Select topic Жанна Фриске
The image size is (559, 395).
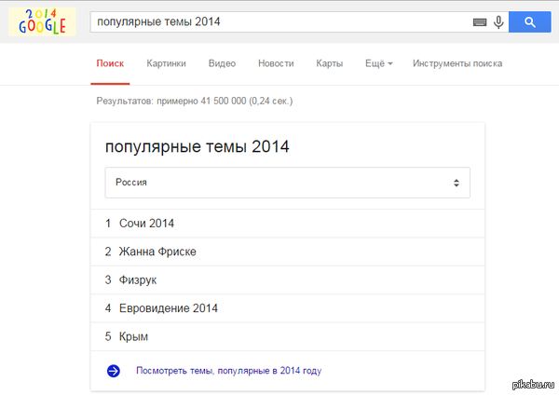coord(287,252)
